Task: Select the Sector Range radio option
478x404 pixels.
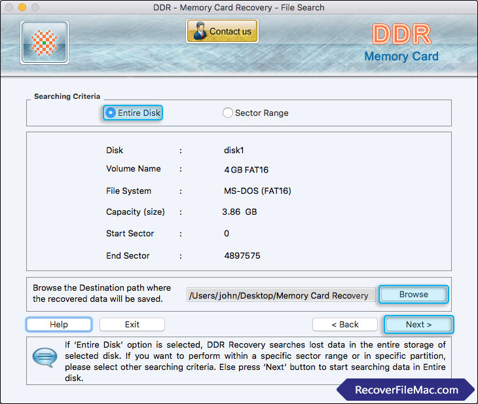Action: (x=255, y=113)
